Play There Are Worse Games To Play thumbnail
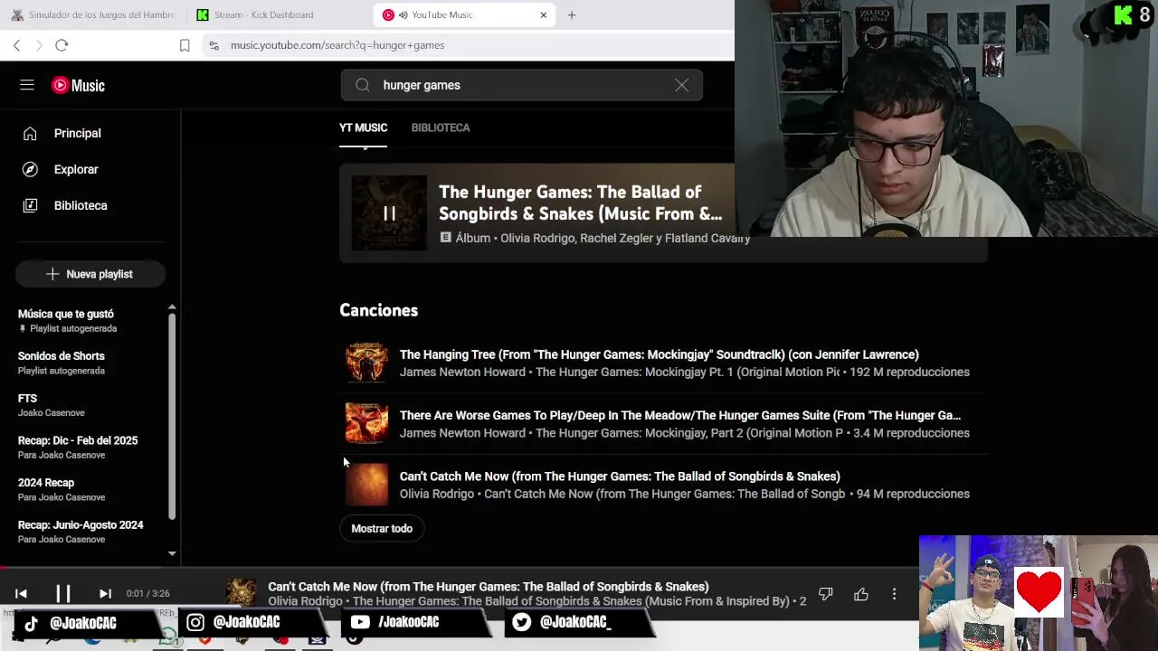Image resolution: width=1158 pixels, height=651 pixels. pos(366,423)
